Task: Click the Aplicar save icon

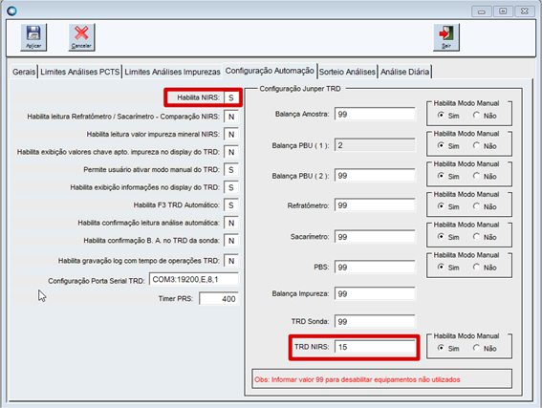Action: tap(33, 37)
